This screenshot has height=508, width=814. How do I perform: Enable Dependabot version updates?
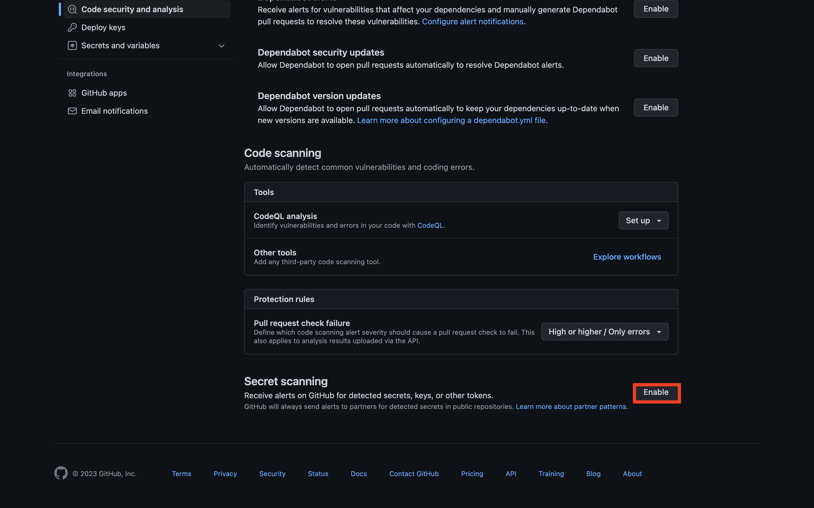[x=655, y=108]
